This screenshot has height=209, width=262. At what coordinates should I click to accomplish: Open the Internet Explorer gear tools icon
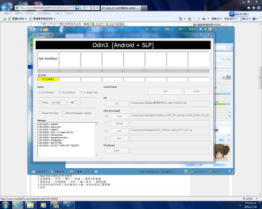coord(258,8)
